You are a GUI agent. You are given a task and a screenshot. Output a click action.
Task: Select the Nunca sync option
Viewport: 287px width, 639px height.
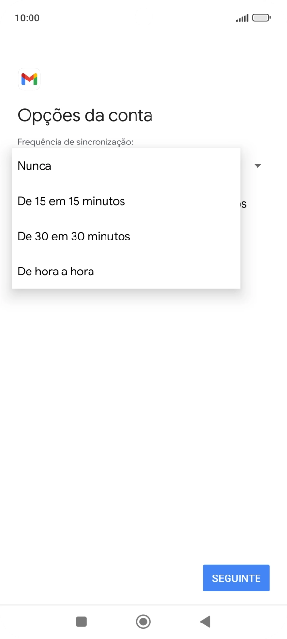click(x=34, y=166)
